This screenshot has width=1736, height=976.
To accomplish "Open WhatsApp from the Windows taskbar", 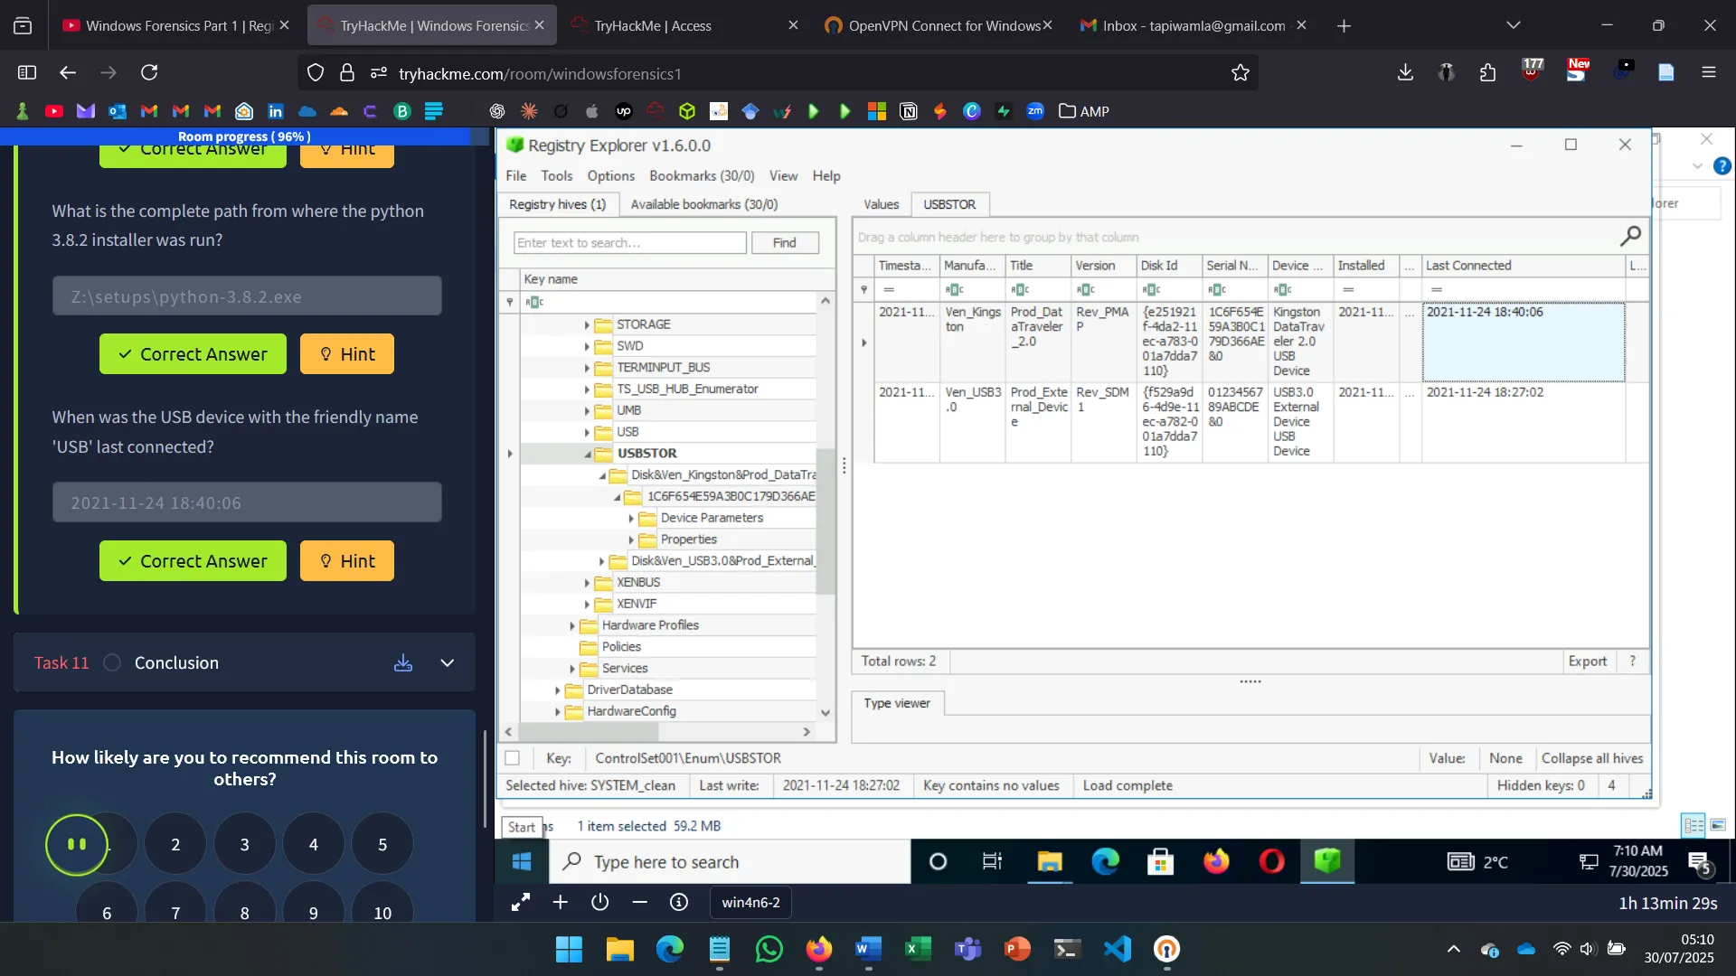I will click(x=769, y=949).
